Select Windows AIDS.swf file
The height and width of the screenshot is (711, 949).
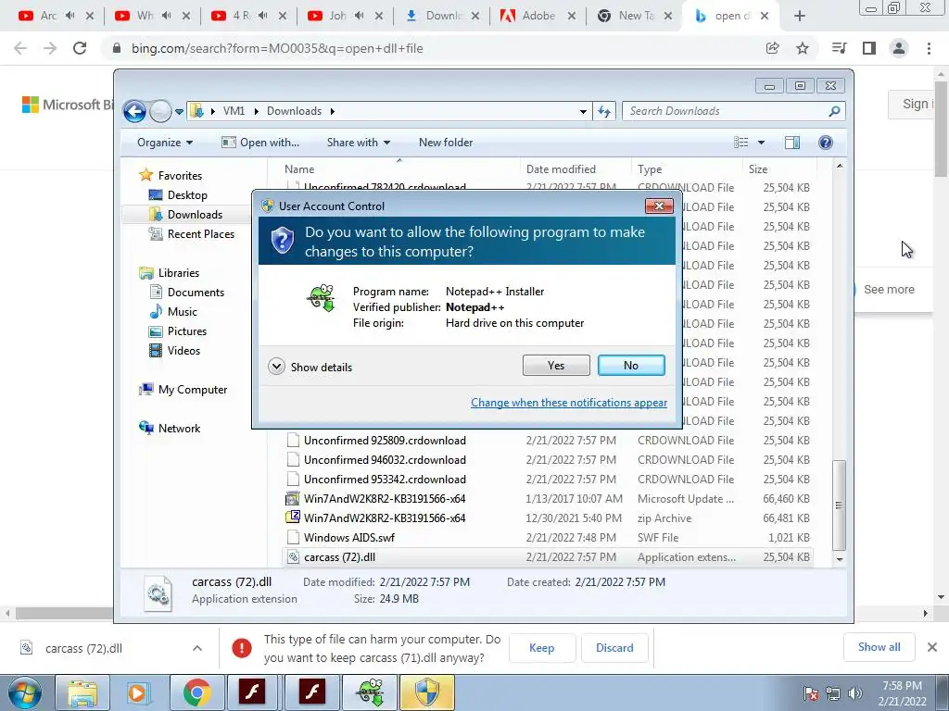point(548,538)
